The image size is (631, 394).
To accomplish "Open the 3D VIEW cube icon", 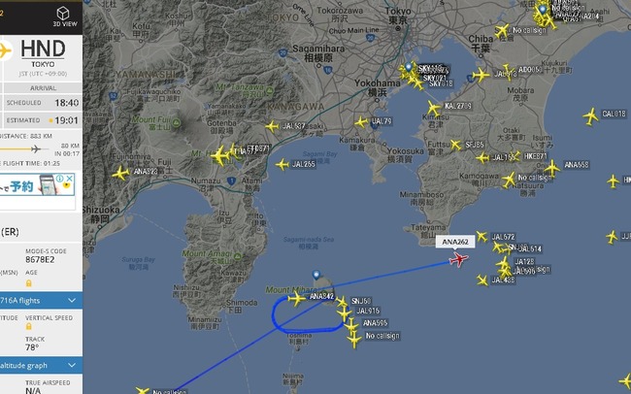I will pyautogui.click(x=63, y=14).
